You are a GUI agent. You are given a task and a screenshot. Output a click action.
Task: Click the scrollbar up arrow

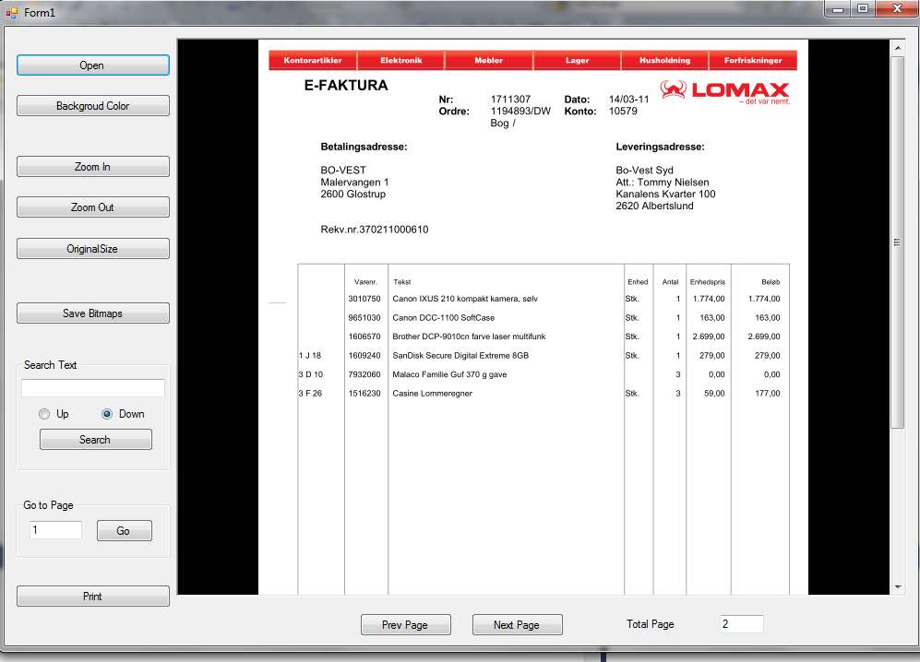[897, 47]
